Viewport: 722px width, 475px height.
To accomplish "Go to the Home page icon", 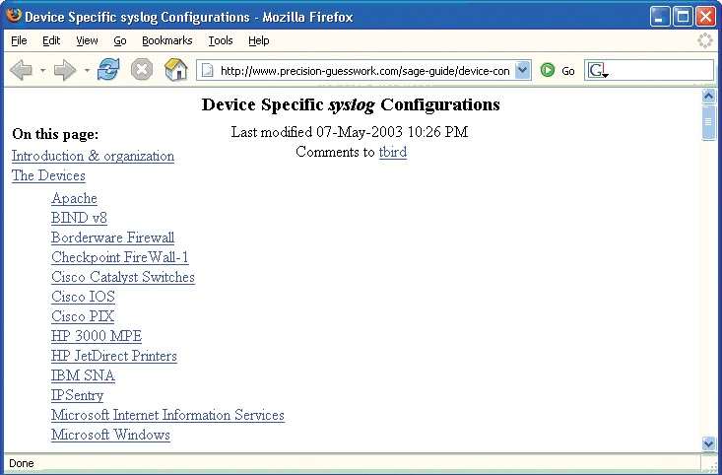I will (x=176, y=70).
